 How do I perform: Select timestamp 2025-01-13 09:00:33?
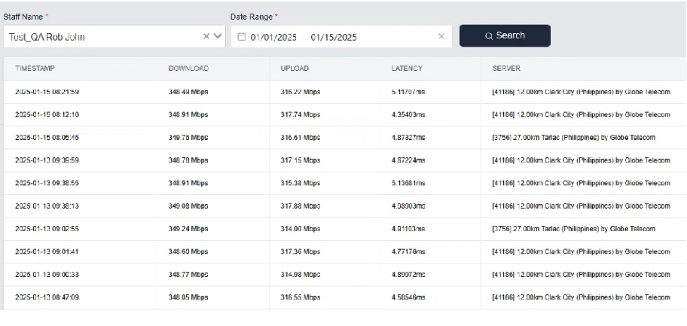[47, 274]
